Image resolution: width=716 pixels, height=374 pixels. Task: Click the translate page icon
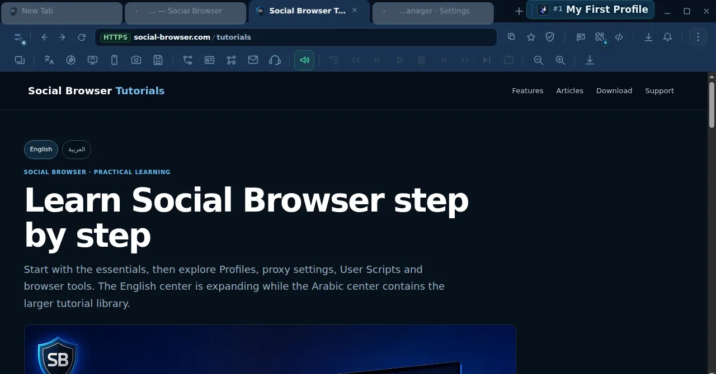click(49, 60)
